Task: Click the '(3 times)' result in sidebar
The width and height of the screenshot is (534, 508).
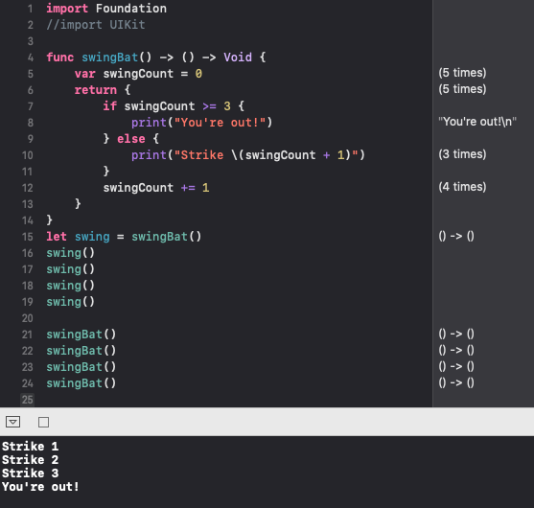Action: pyautogui.click(x=462, y=154)
